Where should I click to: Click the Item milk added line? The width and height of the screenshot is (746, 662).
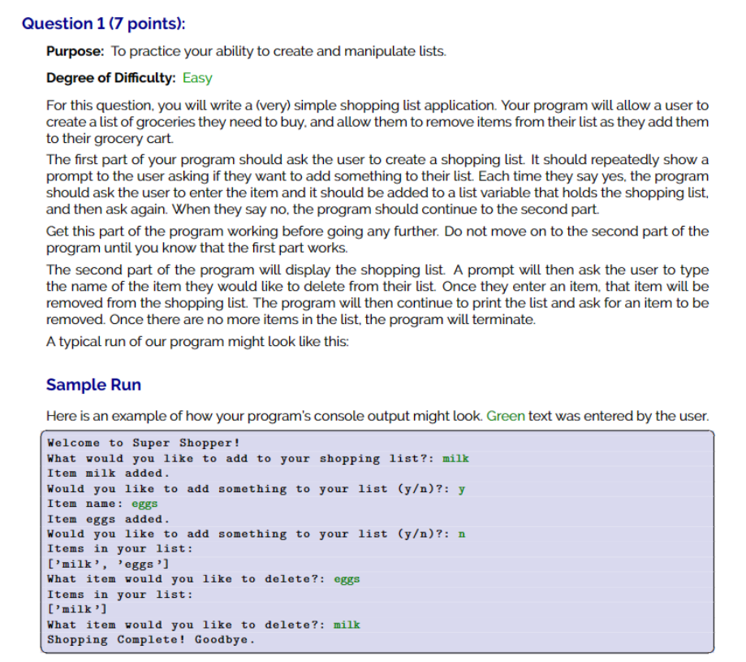click(x=104, y=474)
